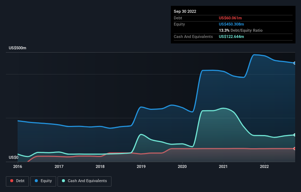Viewport: 301px width, 192px height.
Task: Click the US$60.061m debt value
Action: (x=230, y=18)
